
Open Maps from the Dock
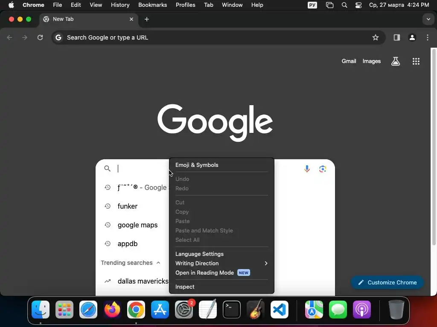(x=314, y=310)
